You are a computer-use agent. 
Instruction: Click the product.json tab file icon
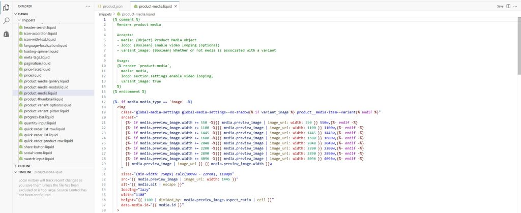pos(101,6)
